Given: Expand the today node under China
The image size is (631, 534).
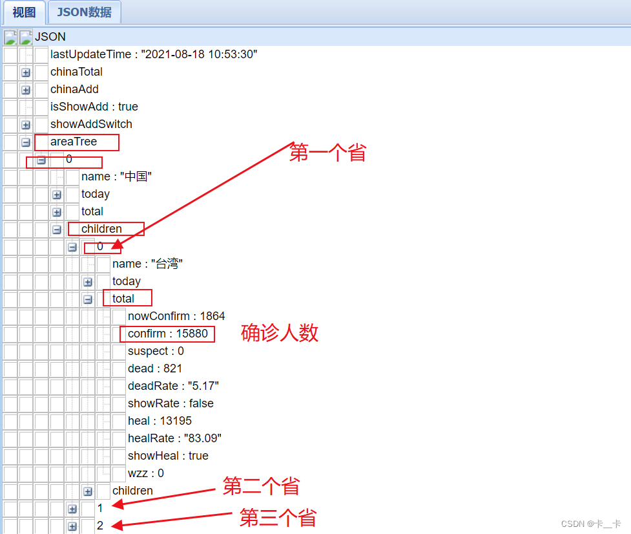Looking at the screenshot, I should (x=57, y=194).
